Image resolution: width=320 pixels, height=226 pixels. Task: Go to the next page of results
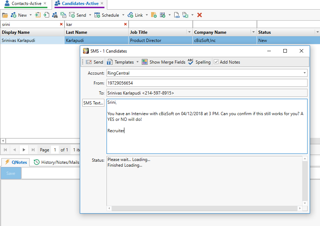(x=24, y=150)
